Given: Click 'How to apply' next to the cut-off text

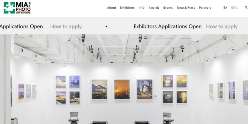Looking at the screenshot, I should point(66,26).
